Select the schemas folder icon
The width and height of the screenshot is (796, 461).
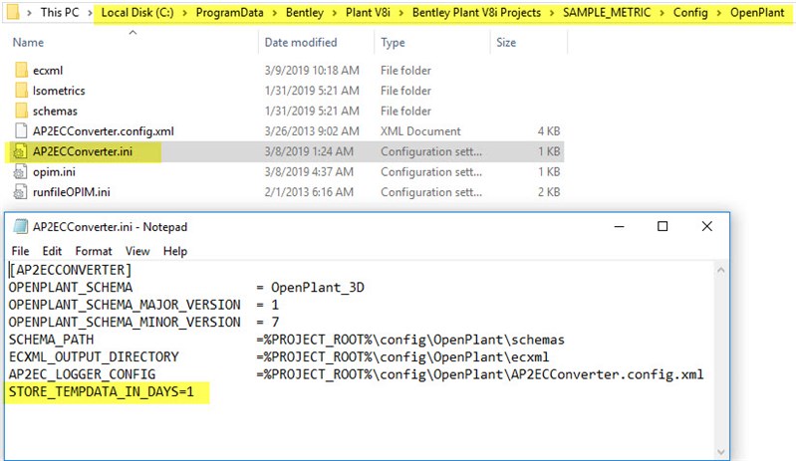(x=21, y=111)
